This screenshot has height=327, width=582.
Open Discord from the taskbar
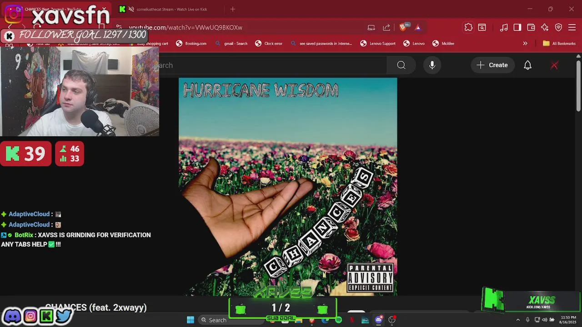pyautogui.click(x=378, y=320)
